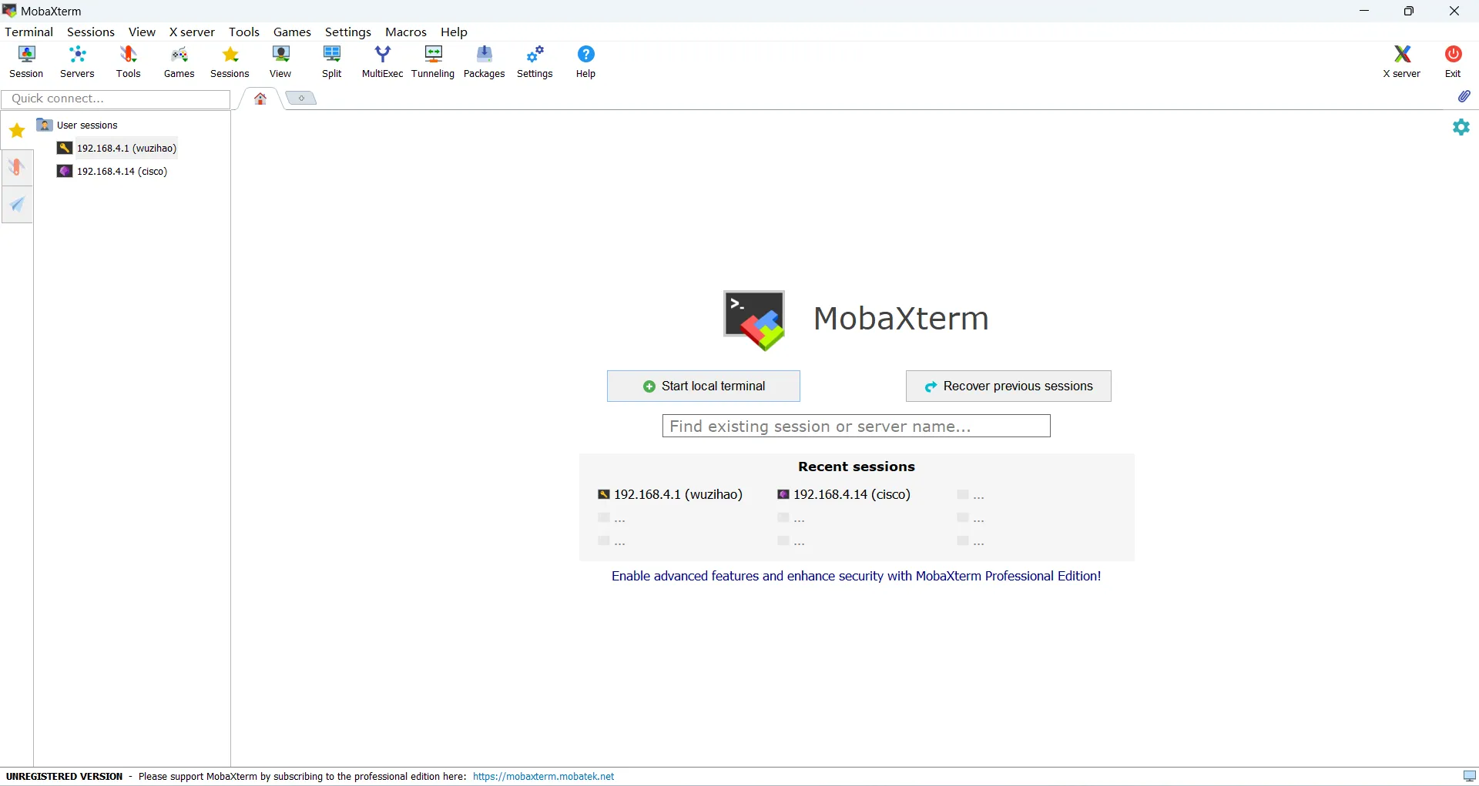
Task: Click the Professional Edition promotion link
Action: click(856, 576)
